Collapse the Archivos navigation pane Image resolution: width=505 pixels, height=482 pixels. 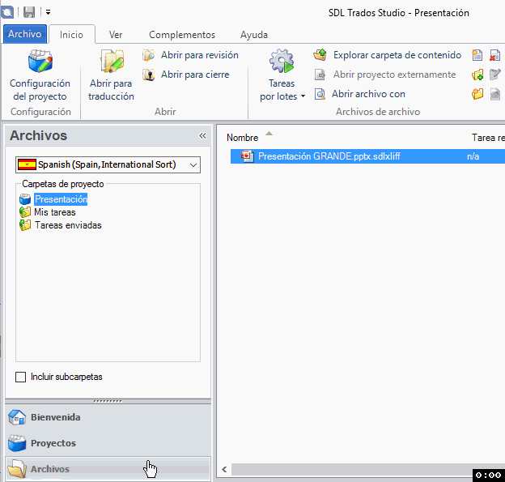tap(202, 136)
